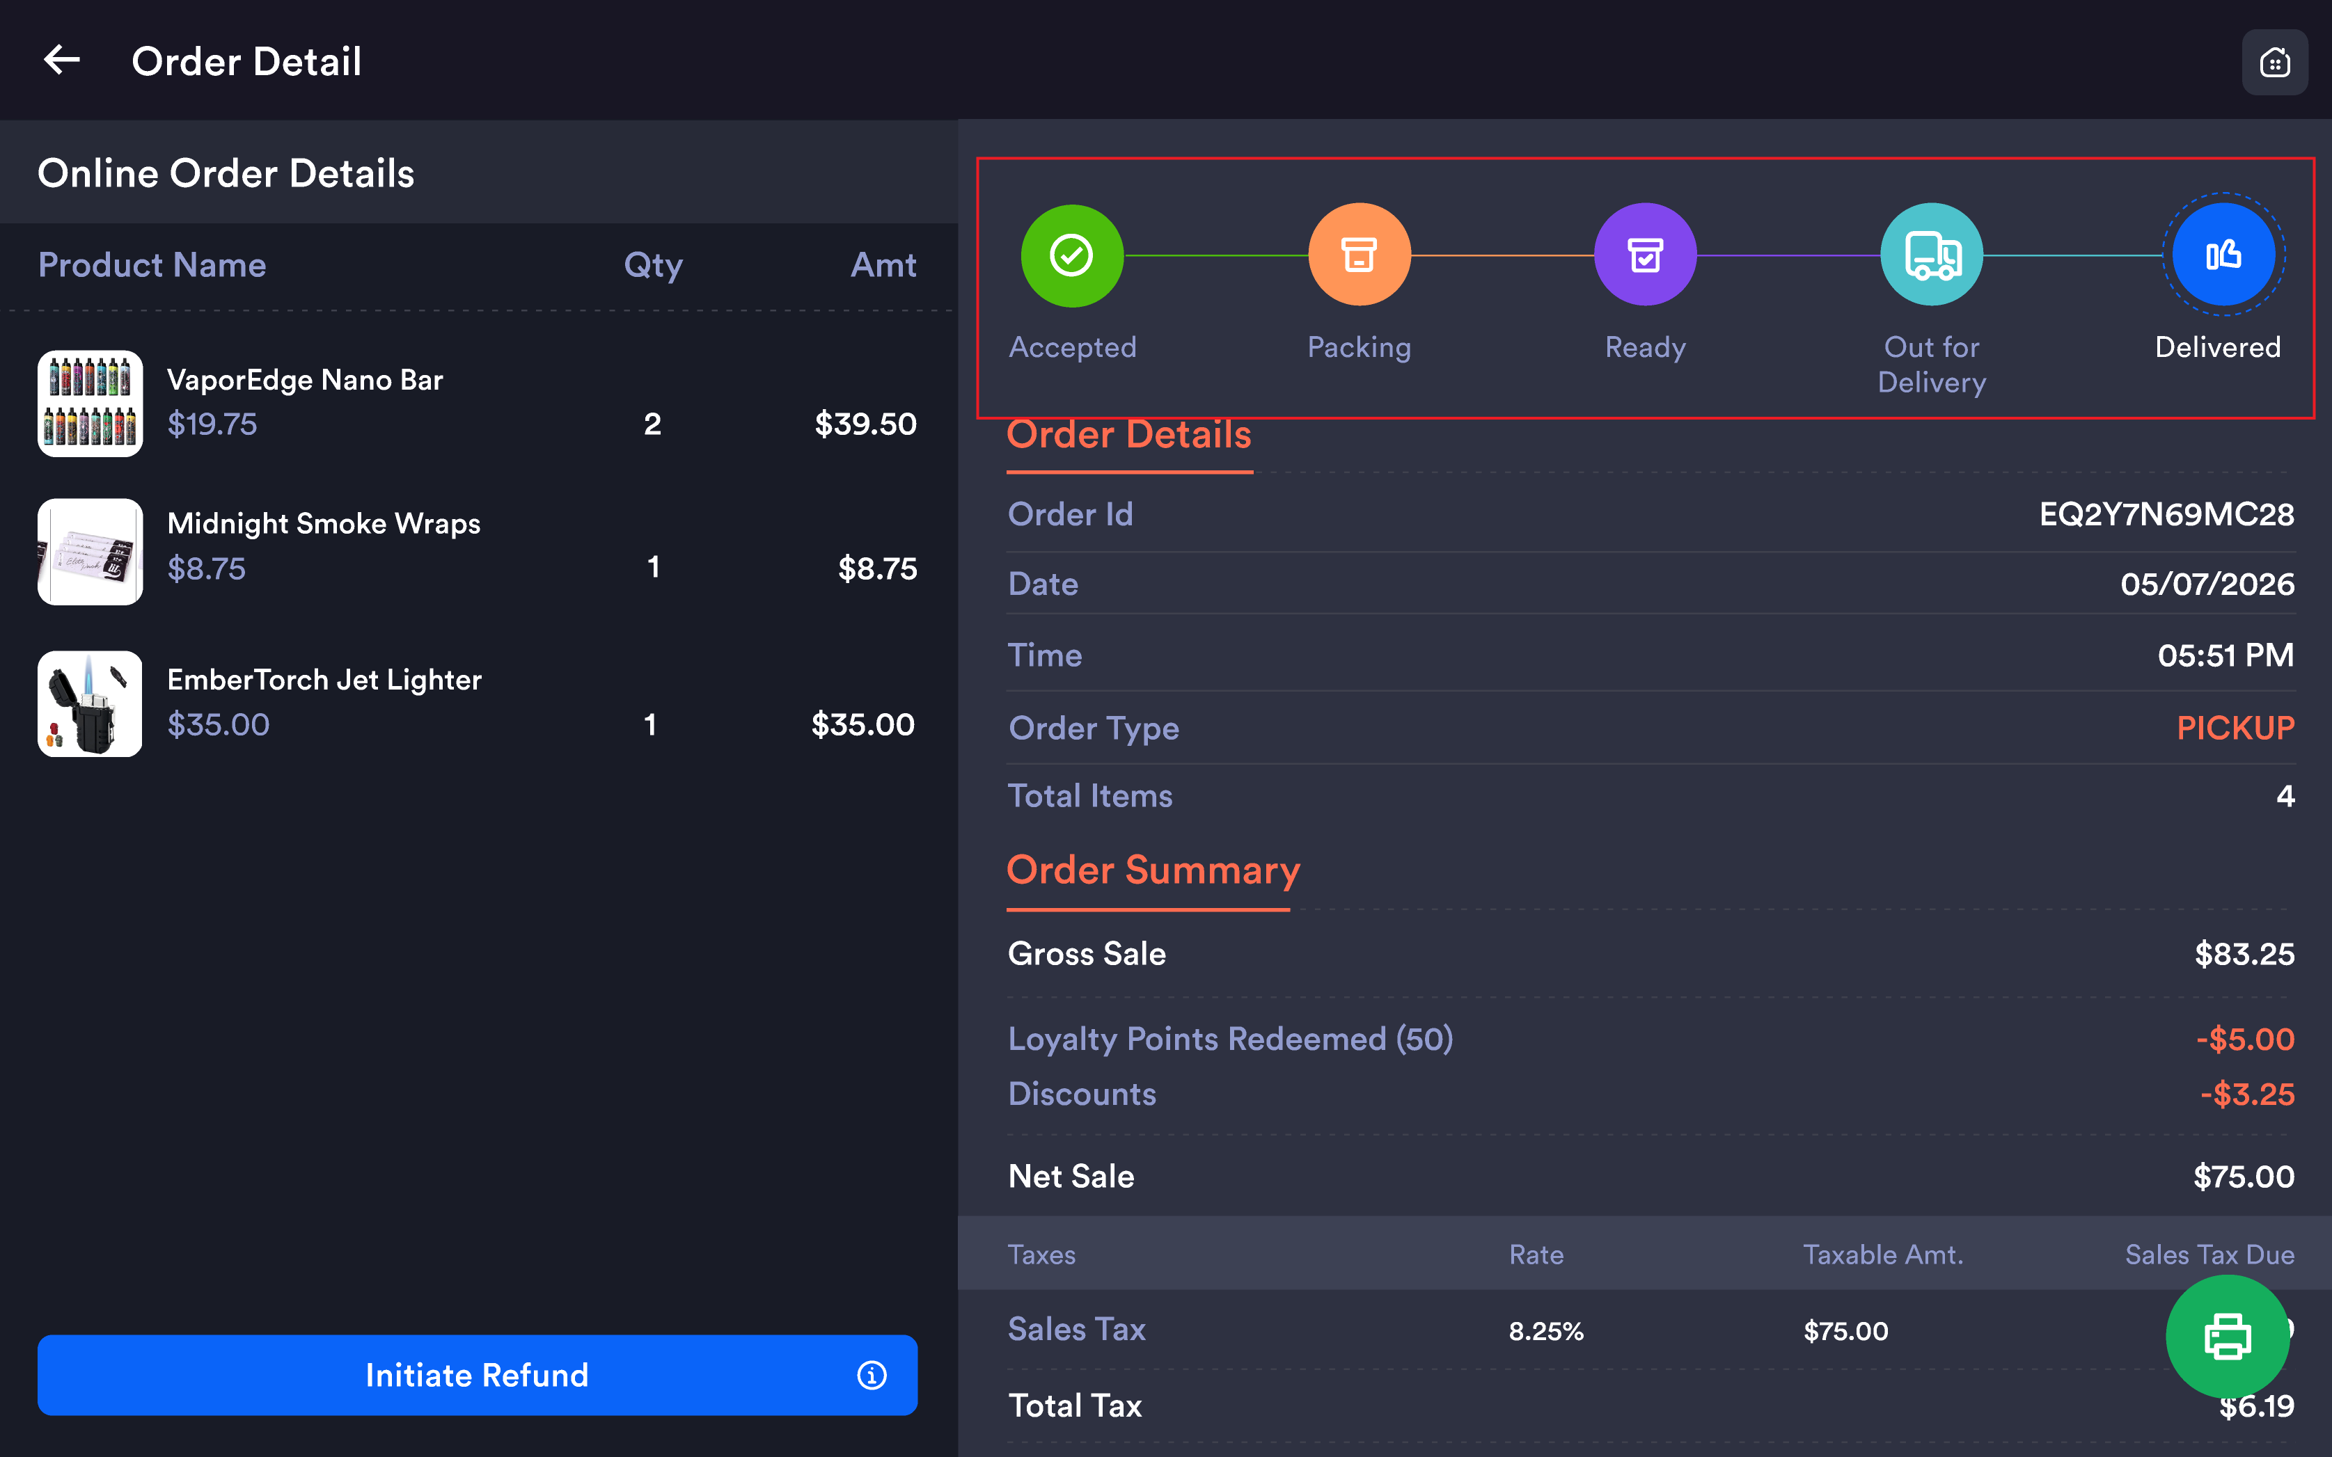
Task: Open the VaporEdge Nano Bar product thumbnail
Action: coord(90,403)
